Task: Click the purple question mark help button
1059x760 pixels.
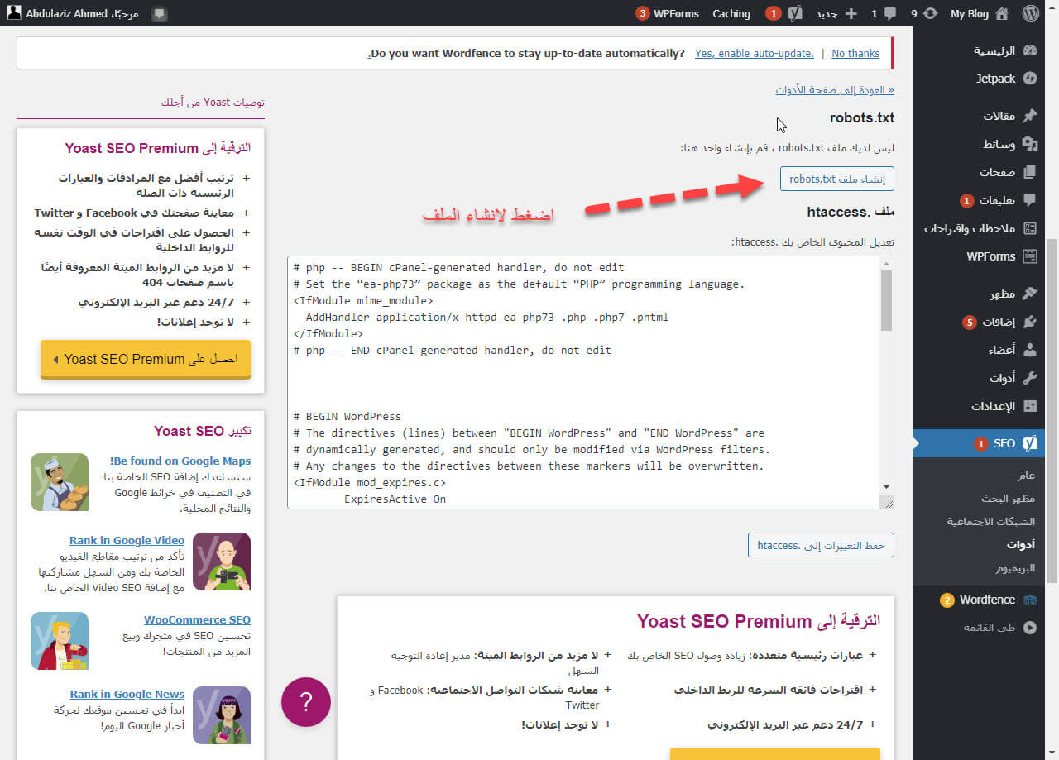Action: (306, 702)
